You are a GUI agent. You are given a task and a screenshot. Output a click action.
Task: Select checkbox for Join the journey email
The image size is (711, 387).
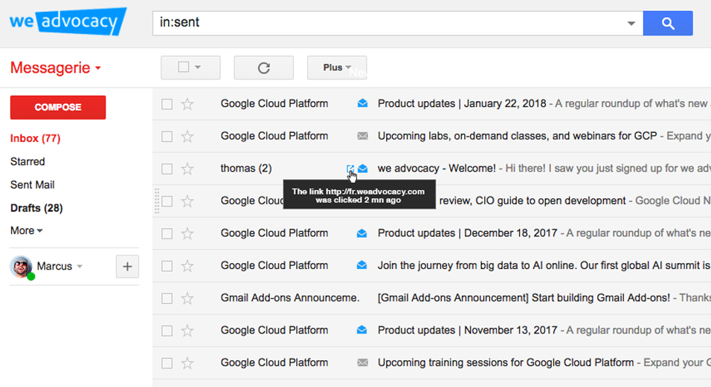coord(167,266)
